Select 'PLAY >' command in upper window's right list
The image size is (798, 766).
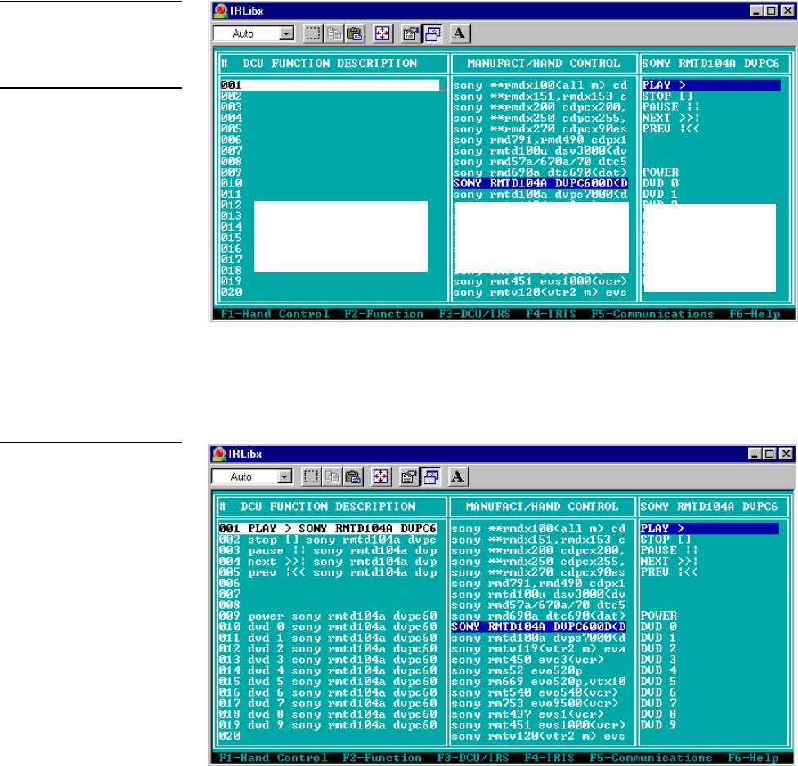[711, 85]
